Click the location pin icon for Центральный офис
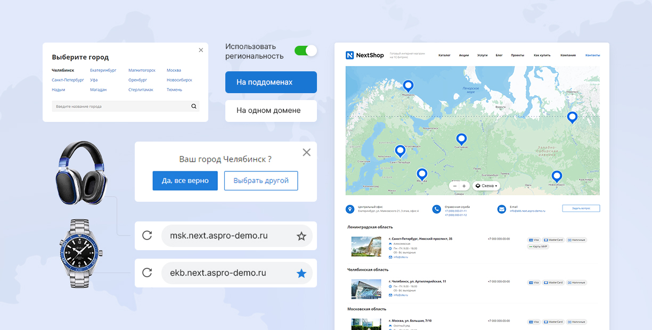 [349, 209]
